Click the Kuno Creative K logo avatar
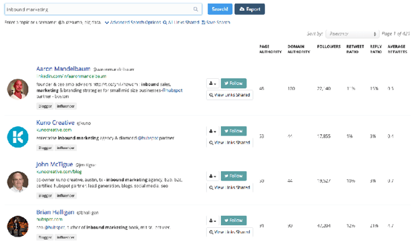This screenshot has height=244, width=414. (x=17, y=137)
